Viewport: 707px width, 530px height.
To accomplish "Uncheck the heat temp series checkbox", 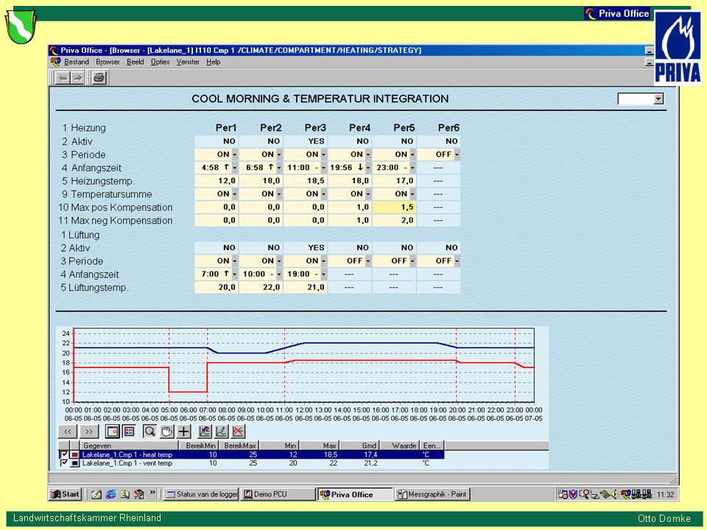I will (64, 455).
